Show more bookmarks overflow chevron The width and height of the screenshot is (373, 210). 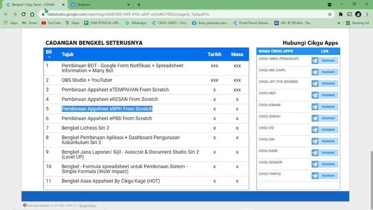coord(339,23)
